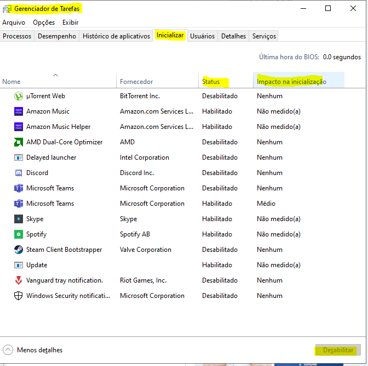The height and width of the screenshot is (366, 368).
Task: Switch to the Desempenho tab
Action: pyautogui.click(x=57, y=36)
